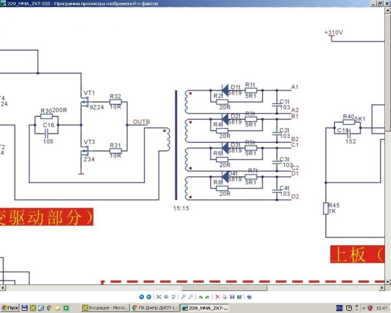Zoom out of the schematic
Screen dimensions: 391x313
click(191, 297)
